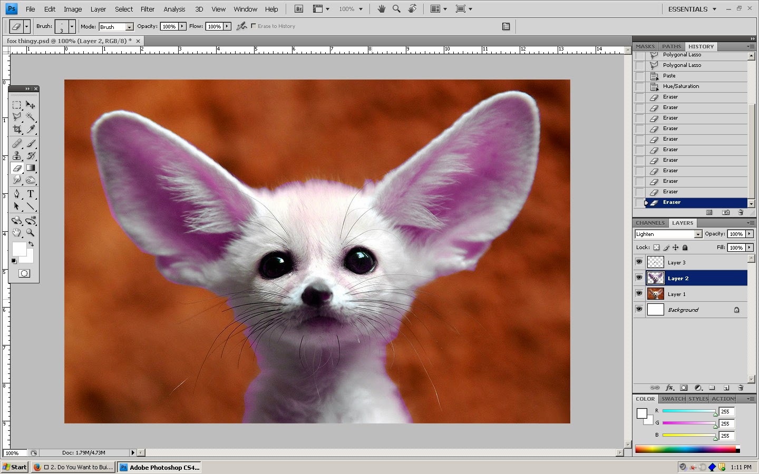Toggle visibility of Layer 1
Image resolution: width=759 pixels, height=474 pixels.
pos(639,293)
